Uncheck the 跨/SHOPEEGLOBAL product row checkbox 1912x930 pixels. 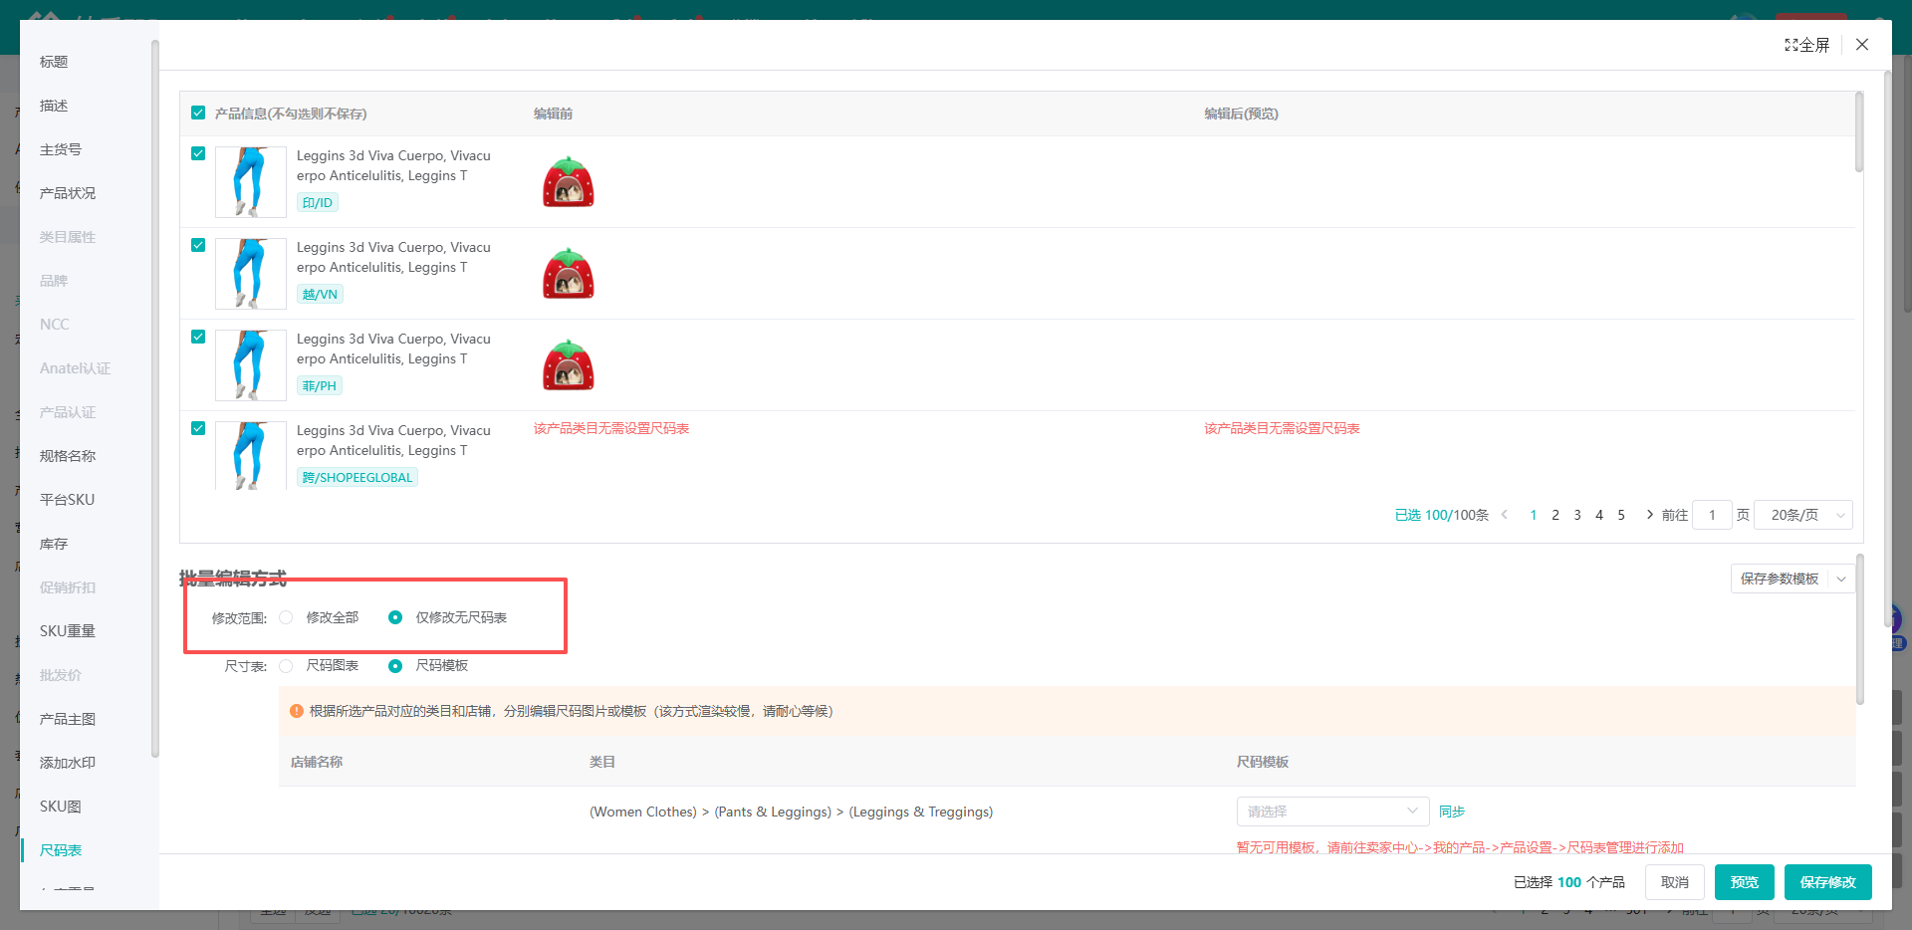[198, 428]
